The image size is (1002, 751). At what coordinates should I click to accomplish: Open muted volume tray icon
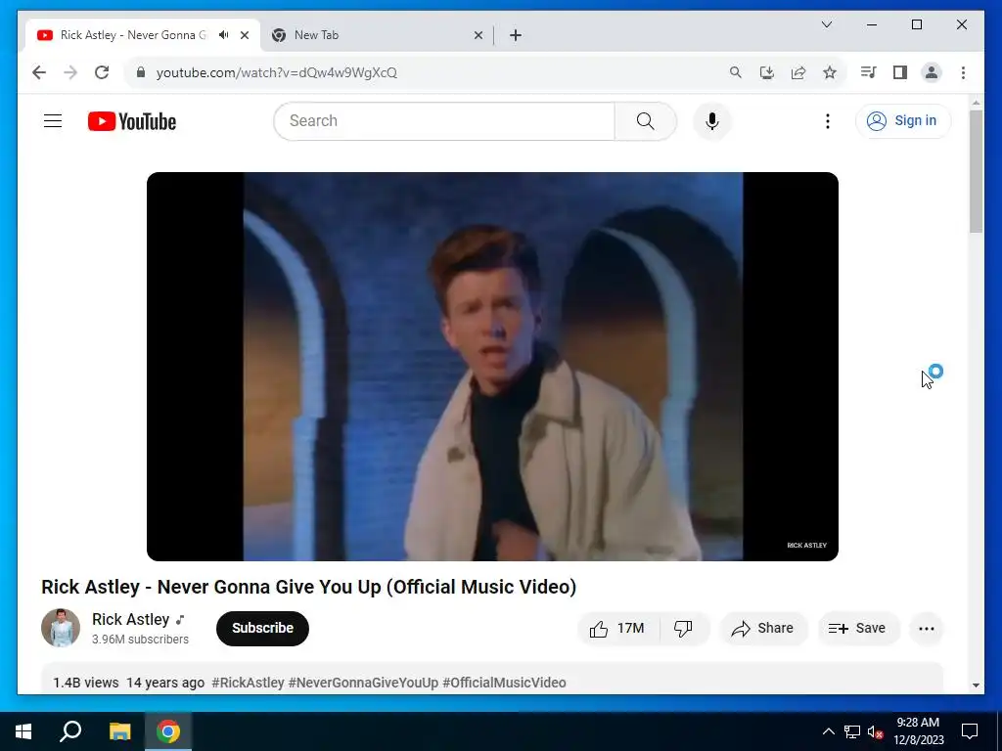875,731
